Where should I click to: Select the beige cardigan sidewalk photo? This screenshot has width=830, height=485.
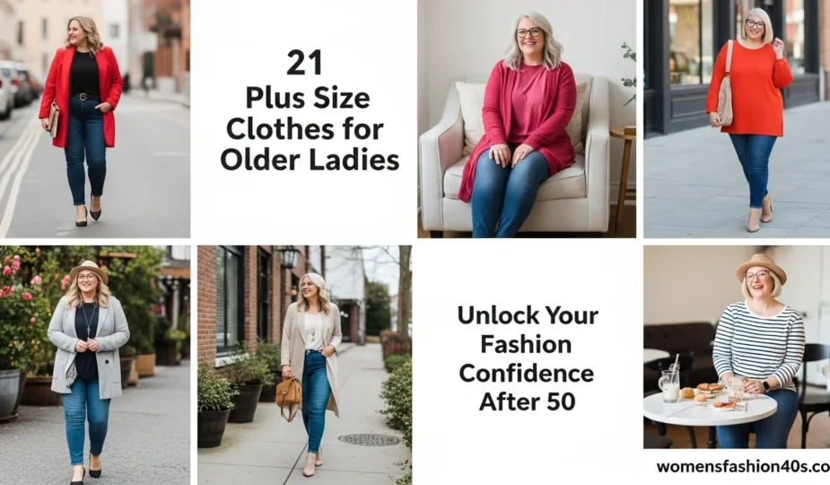tap(304, 366)
